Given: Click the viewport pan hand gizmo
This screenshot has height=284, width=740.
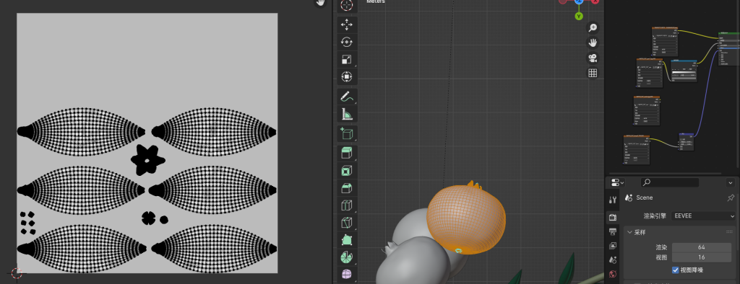Looking at the screenshot, I should 593,43.
